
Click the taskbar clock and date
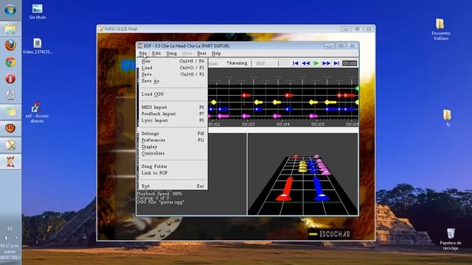point(10,252)
